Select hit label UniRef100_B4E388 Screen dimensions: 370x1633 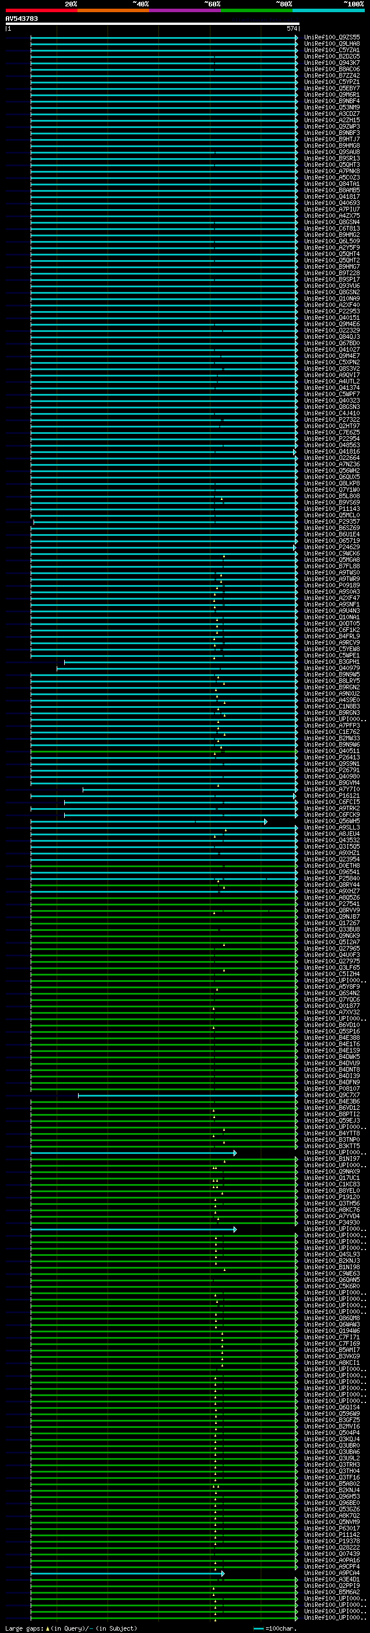332,1037
